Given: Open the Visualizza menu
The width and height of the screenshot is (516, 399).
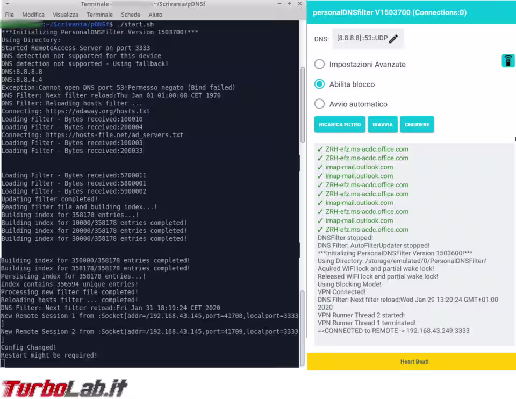Looking at the screenshot, I should coord(66,15).
